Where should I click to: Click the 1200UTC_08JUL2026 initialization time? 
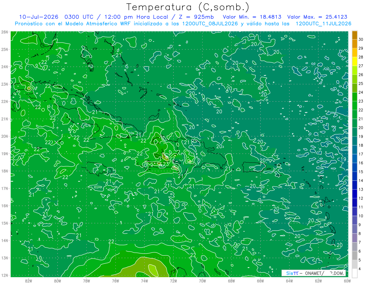point(210,24)
